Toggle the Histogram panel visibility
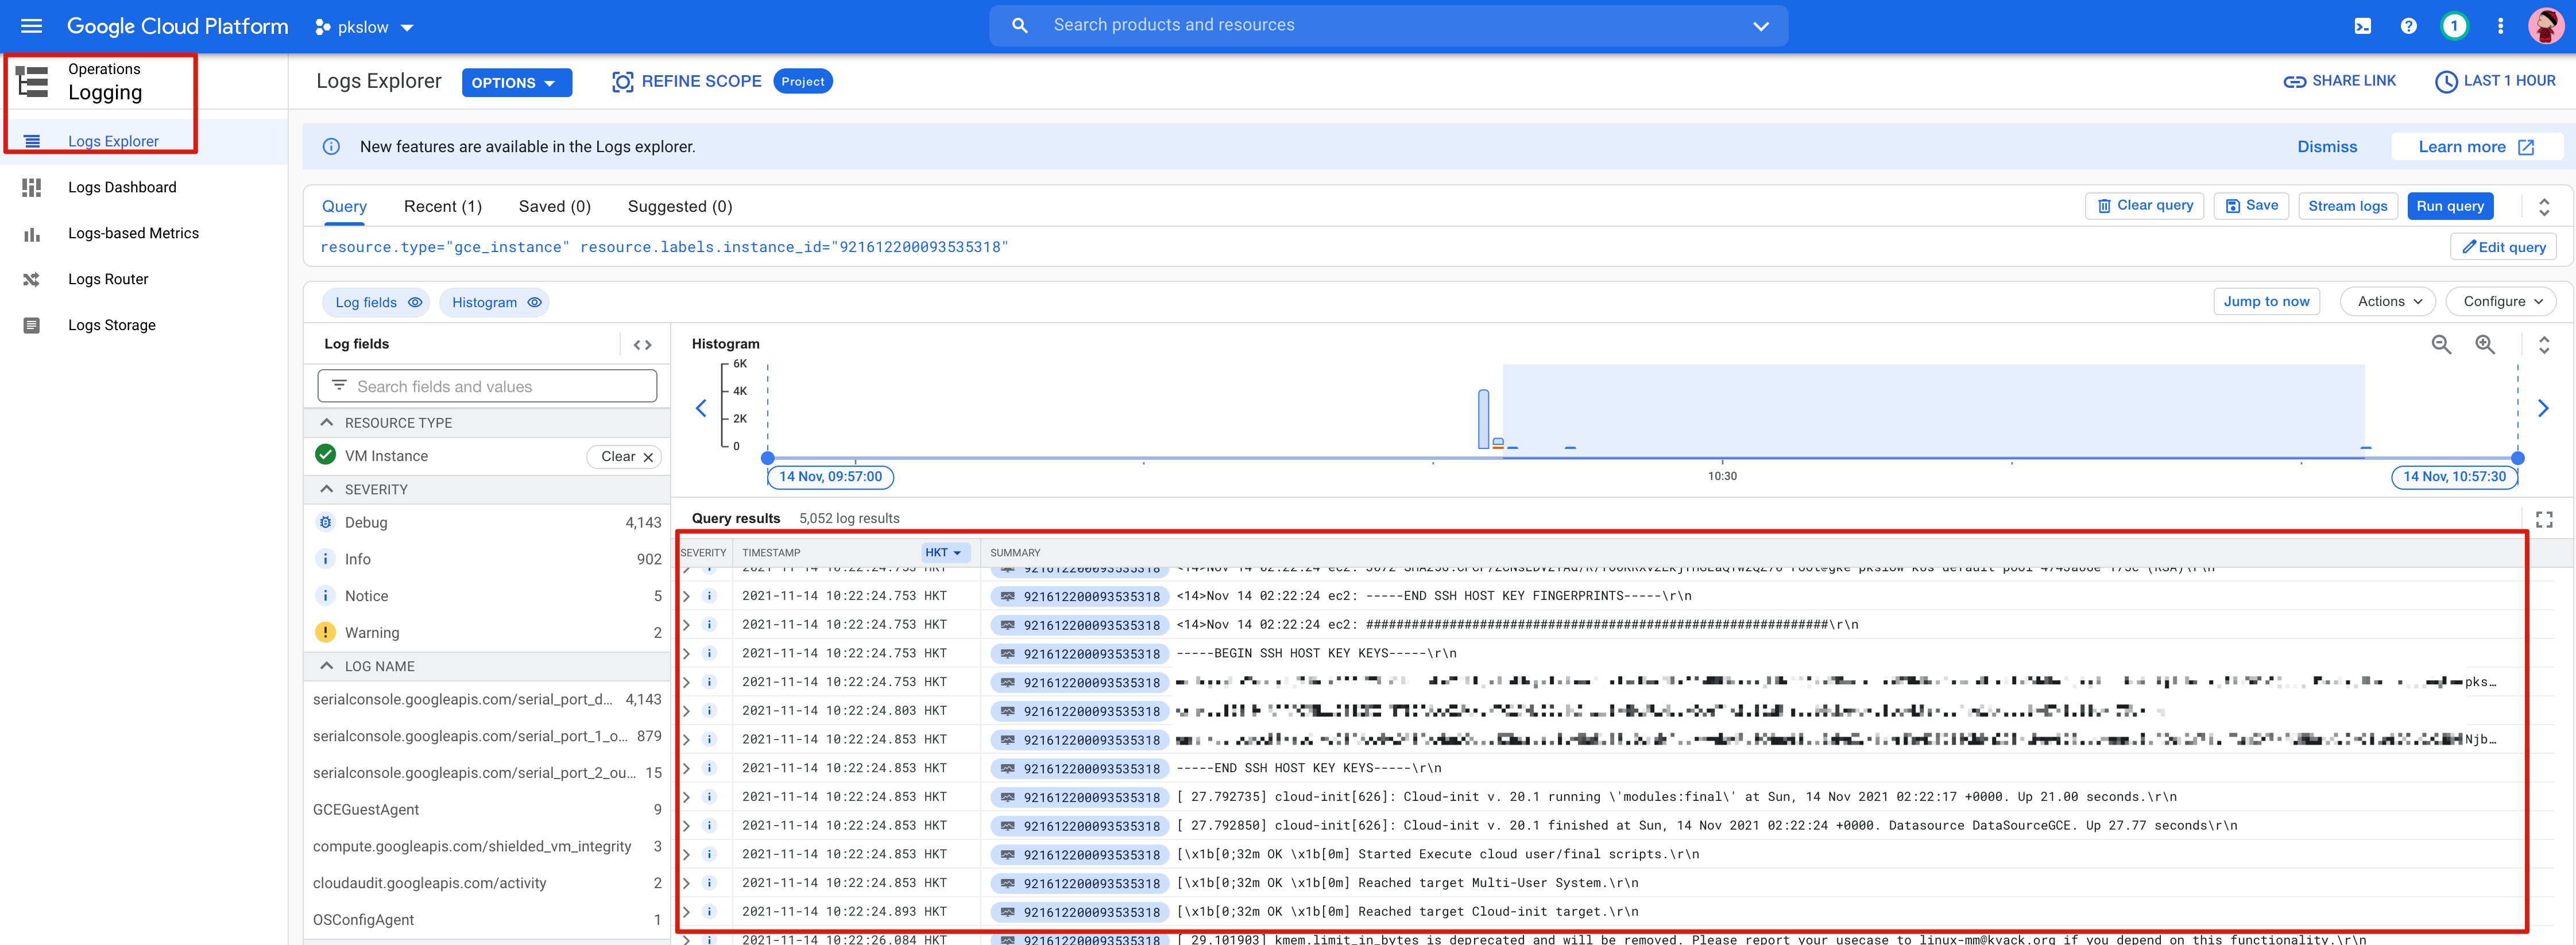The image size is (2576, 945). [495, 302]
